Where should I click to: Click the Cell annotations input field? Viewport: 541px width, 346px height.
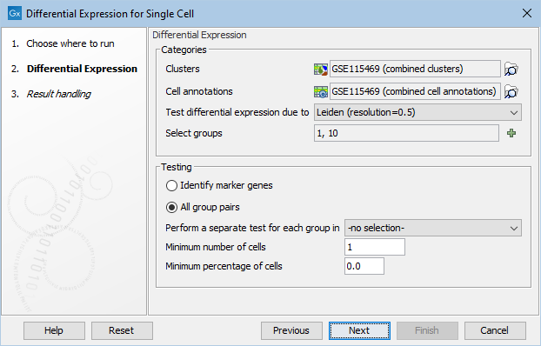[x=415, y=92]
